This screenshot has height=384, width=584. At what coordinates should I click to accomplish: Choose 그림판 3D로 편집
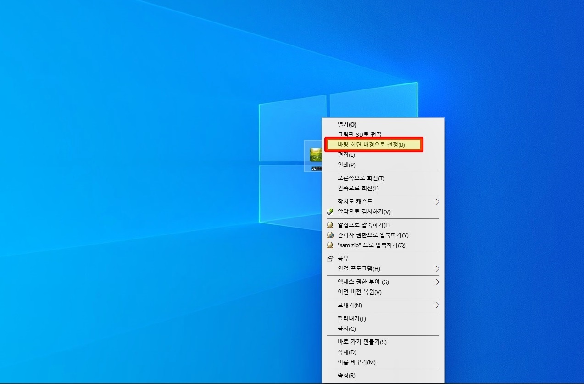pyautogui.click(x=383, y=134)
